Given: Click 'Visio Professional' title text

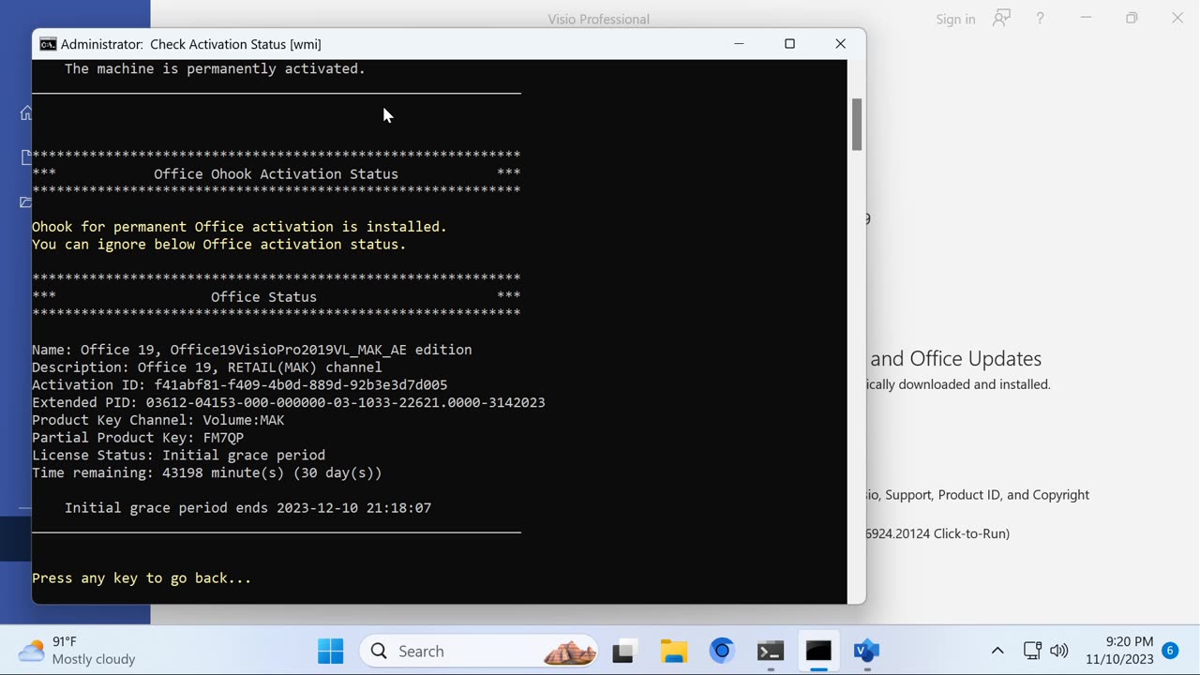Looking at the screenshot, I should click(599, 19).
